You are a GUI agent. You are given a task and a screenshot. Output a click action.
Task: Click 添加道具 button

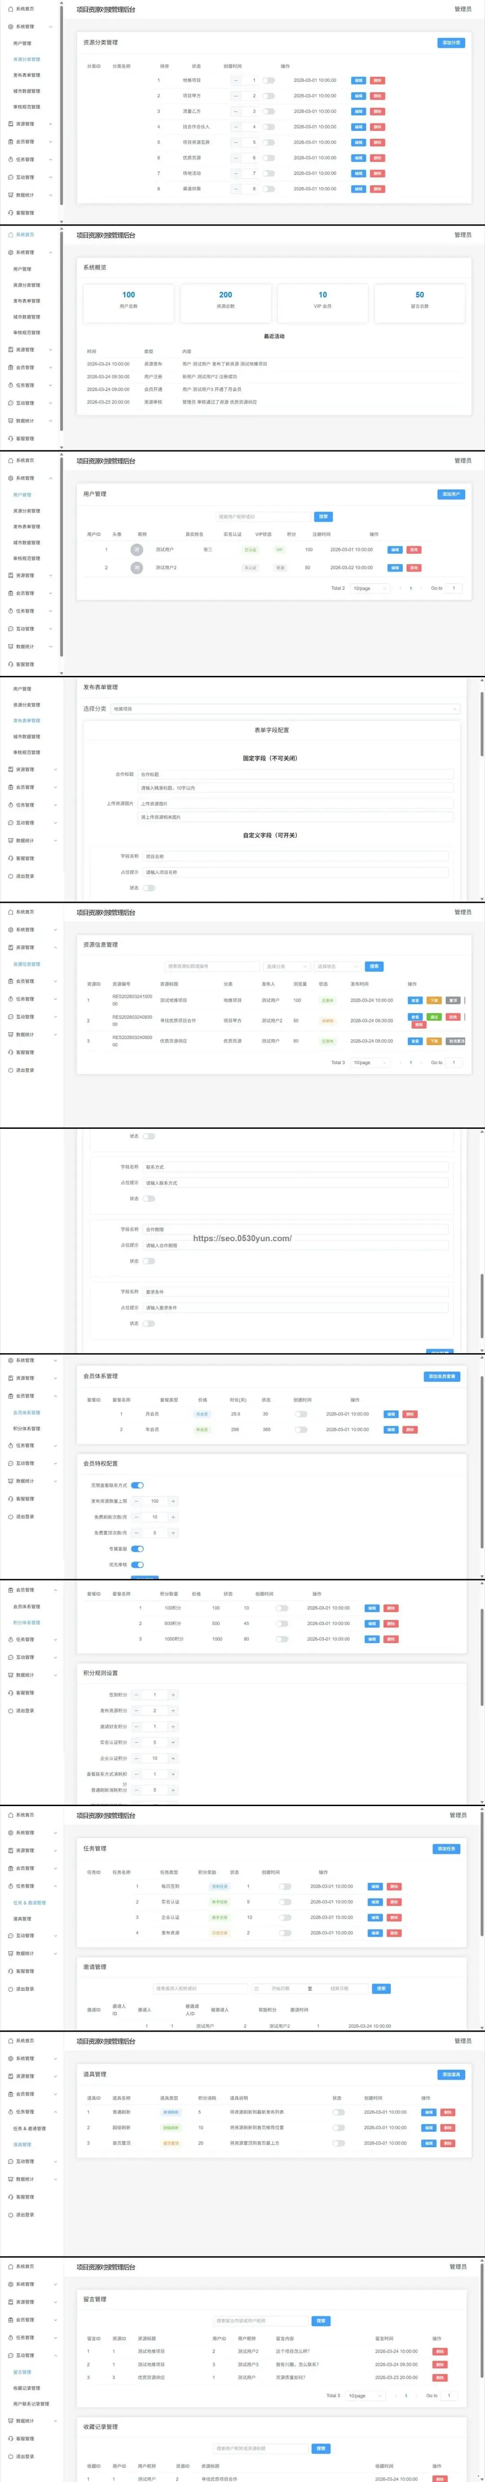[x=450, y=2074]
